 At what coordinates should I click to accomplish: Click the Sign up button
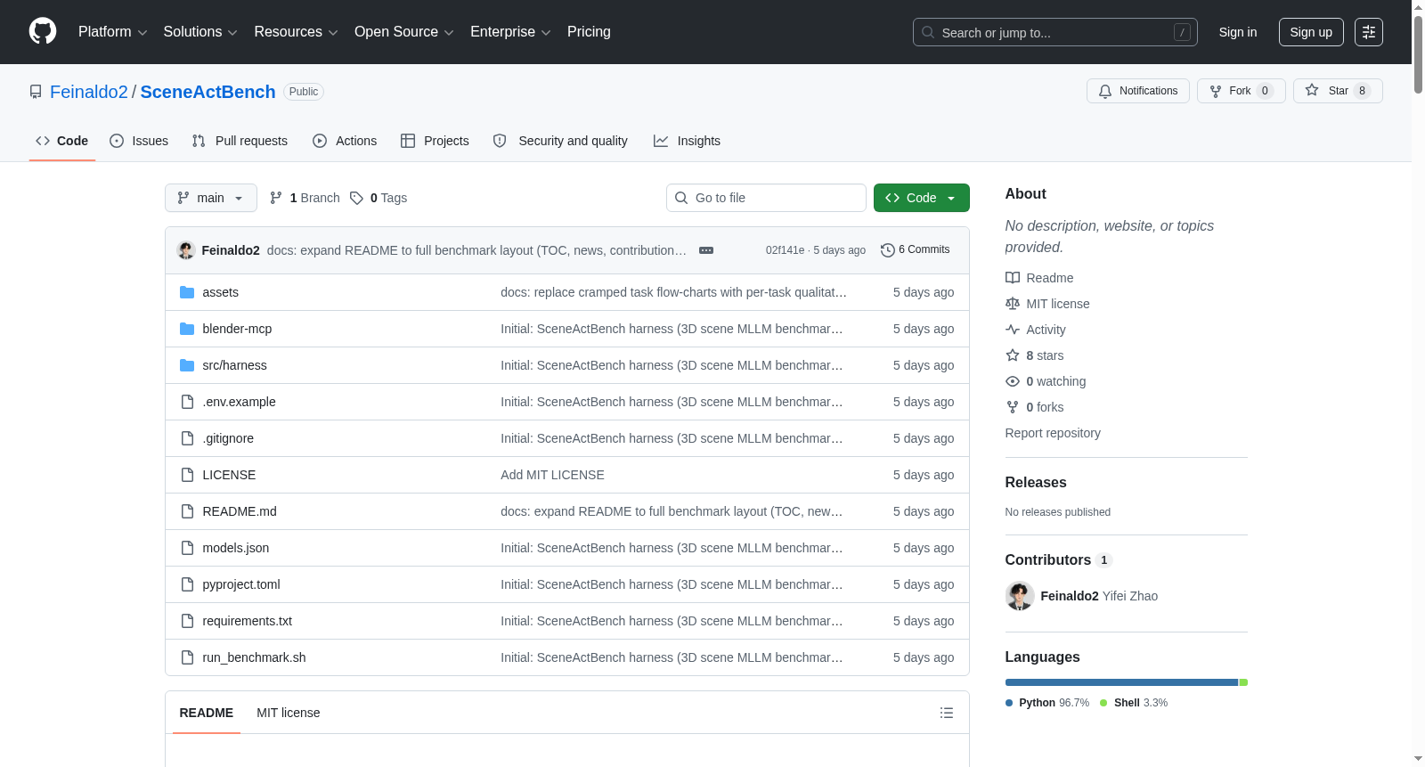(1311, 32)
